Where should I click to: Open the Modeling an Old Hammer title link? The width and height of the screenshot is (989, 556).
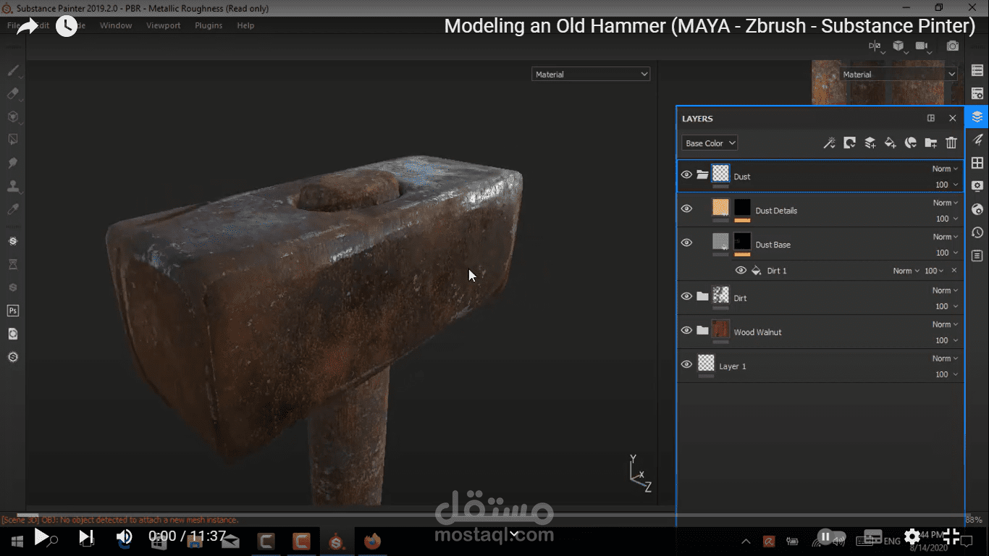(x=710, y=26)
